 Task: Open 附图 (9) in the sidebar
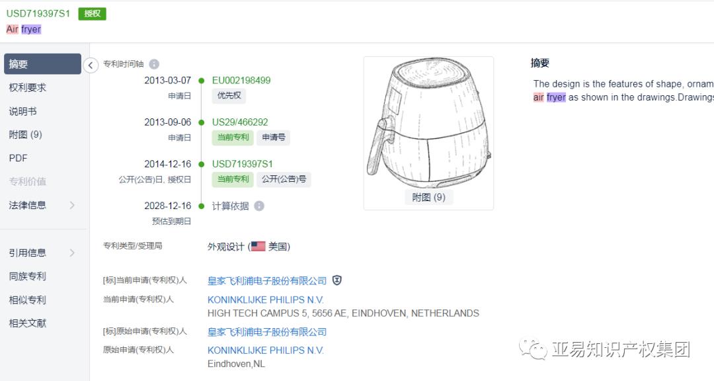[25, 134]
